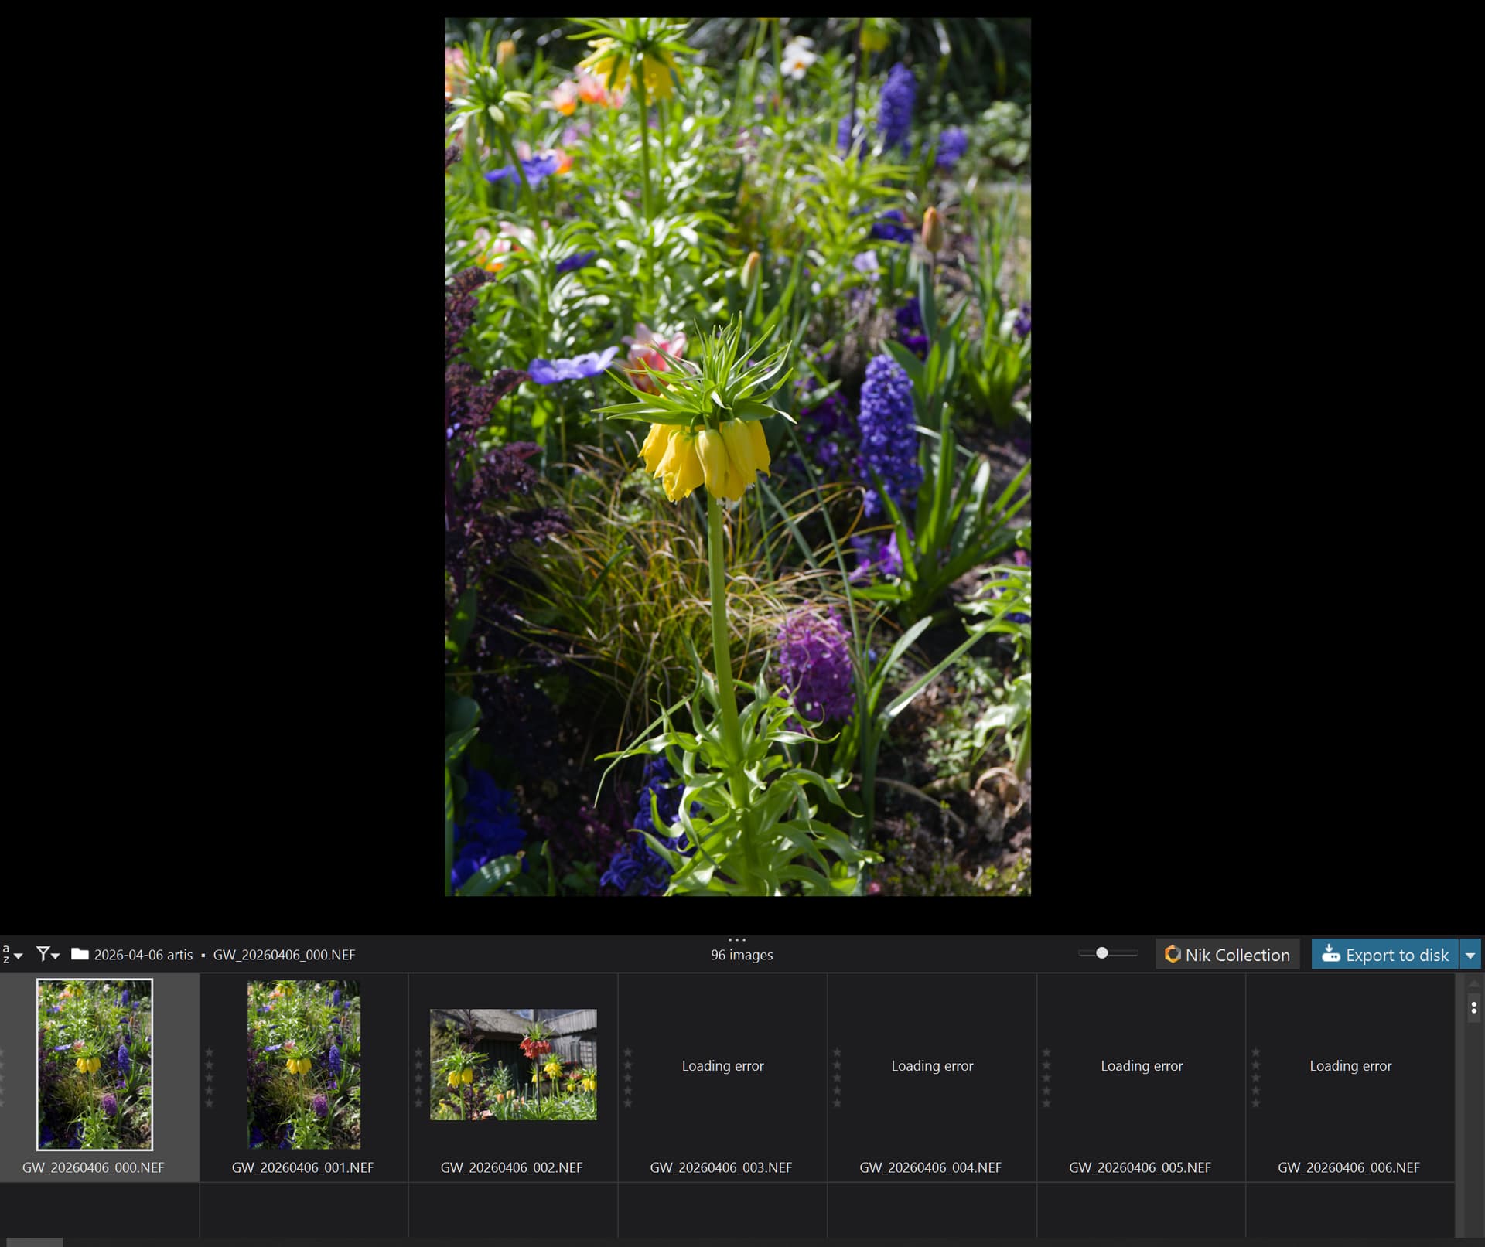The width and height of the screenshot is (1485, 1247).
Task: Click the bottom star on GW_20260406_003.NEF
Action: 628,1103
